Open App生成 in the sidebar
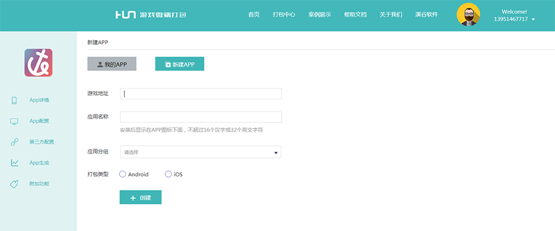555x231 pixels. (39, 163)
